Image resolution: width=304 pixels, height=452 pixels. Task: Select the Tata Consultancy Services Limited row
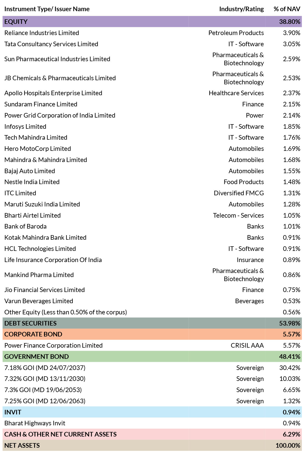click(x=152, y=44)
